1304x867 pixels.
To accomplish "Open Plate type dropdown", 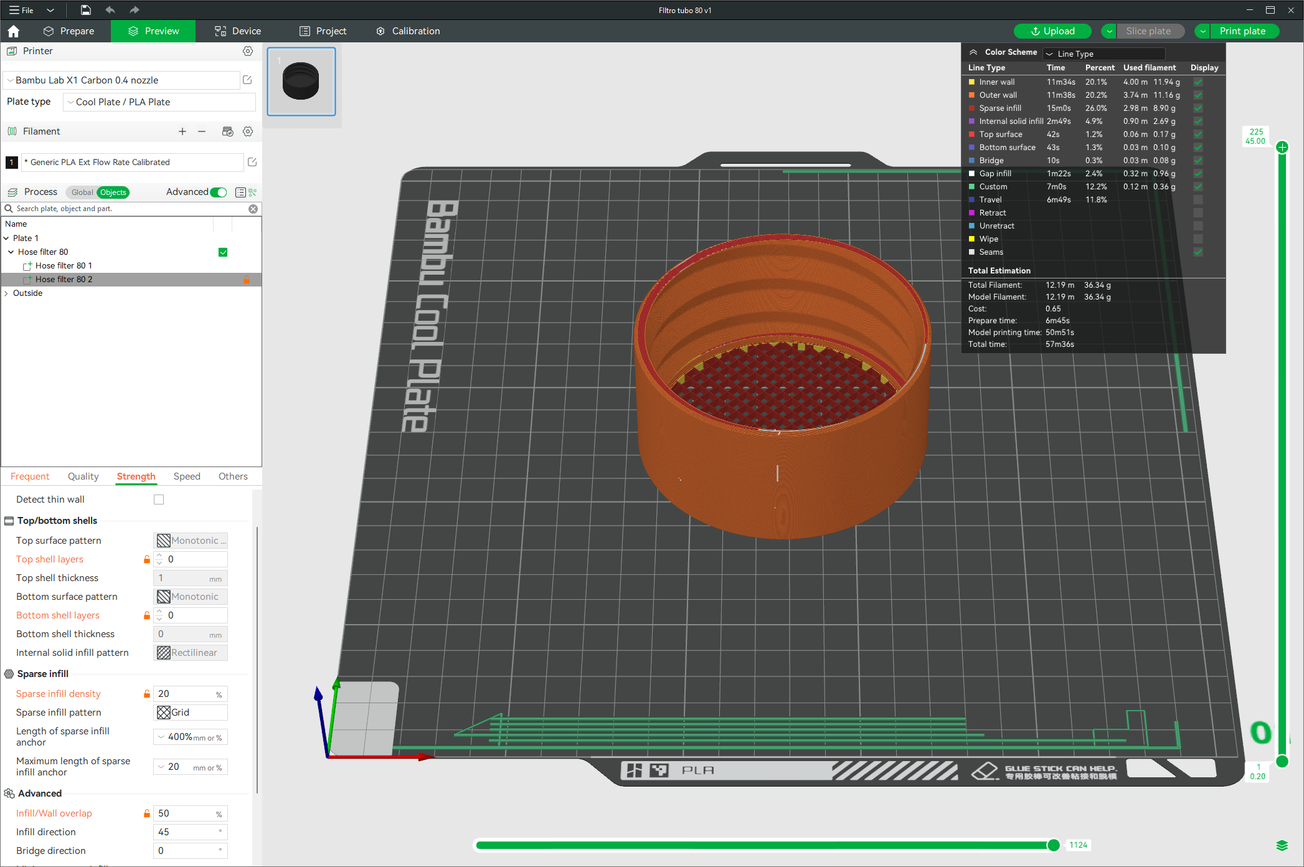I will [159, 102].
